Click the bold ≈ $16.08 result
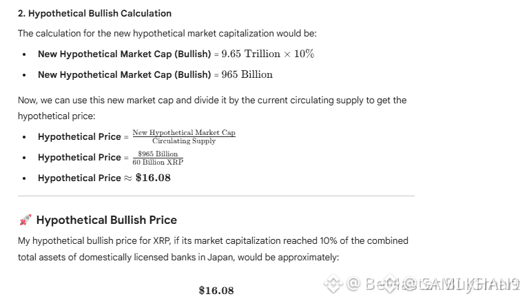This screenshot has width=525, height=301. 147,178
